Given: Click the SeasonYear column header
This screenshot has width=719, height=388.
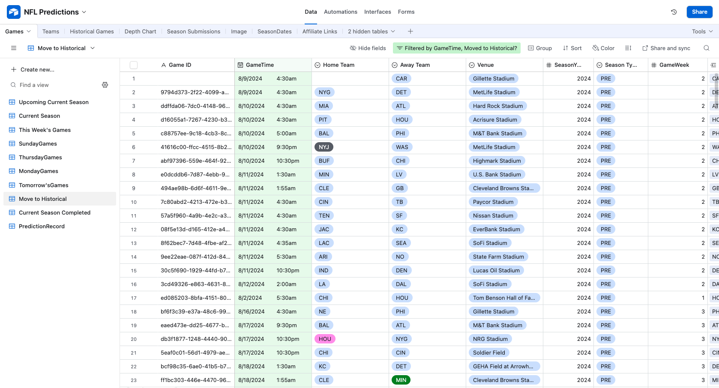Looking at the screenshot, I should point(569,65).
